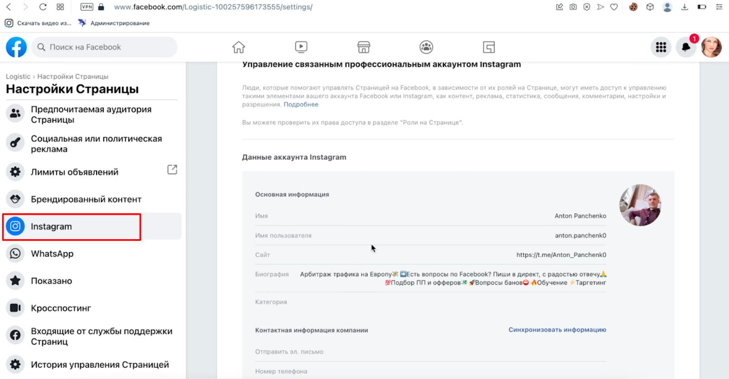Viewport: 729px width, 379px height.
Task: Take a snapshot with the camera icon
Action: coord(573,7)
